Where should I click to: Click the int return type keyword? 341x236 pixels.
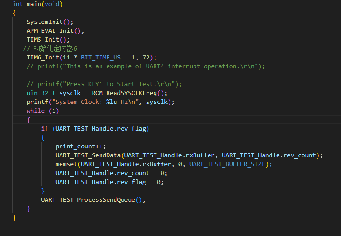point(17,4)
